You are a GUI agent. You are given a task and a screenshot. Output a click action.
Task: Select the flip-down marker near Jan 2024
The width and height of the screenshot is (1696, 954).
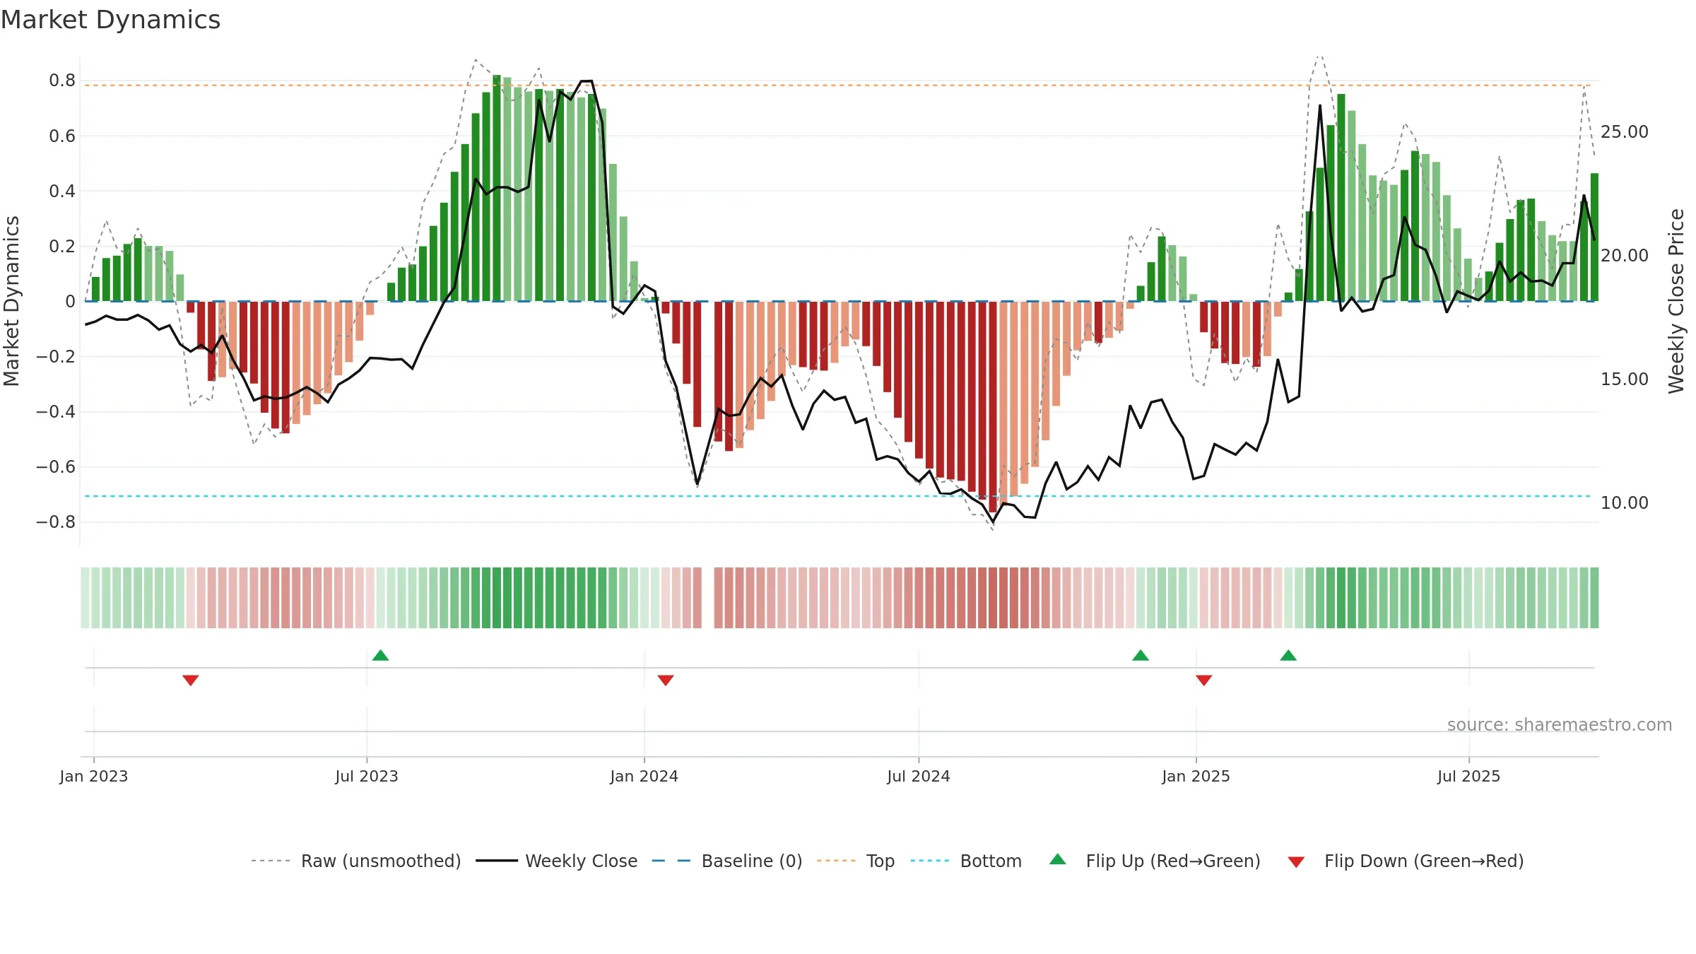(x=666, y=680)
